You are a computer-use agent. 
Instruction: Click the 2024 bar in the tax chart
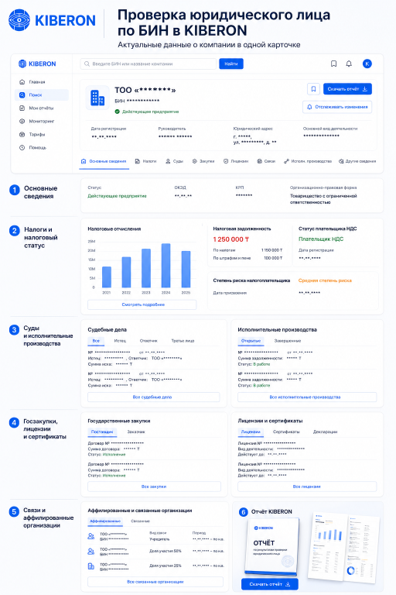166,265
